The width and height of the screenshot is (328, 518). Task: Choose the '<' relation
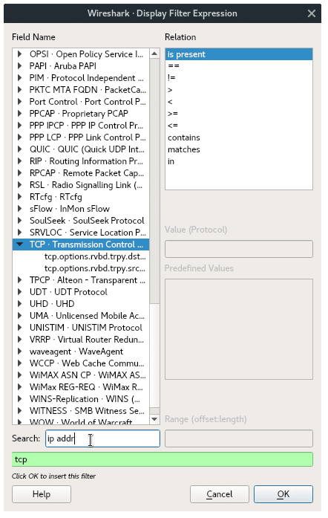[x=239, y=102]
